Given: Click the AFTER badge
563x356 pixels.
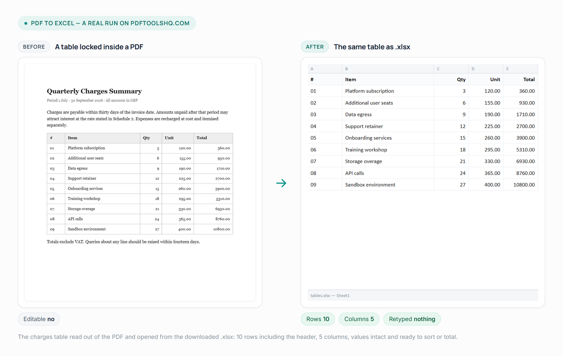Looking at the screenshot, I should point(315,47).
